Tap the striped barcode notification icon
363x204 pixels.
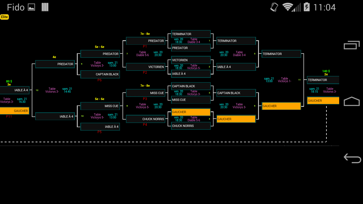tap(45, 7)
